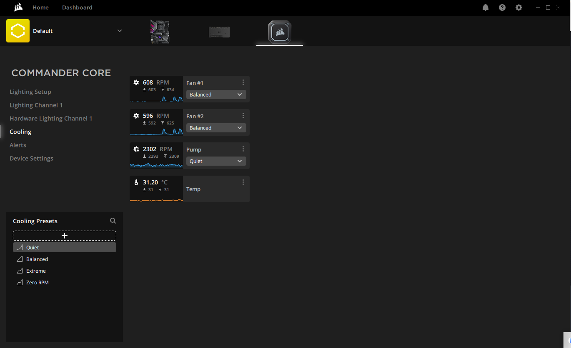
Task: Click the Fan #1 fan icon
Action: pos(136,82)
